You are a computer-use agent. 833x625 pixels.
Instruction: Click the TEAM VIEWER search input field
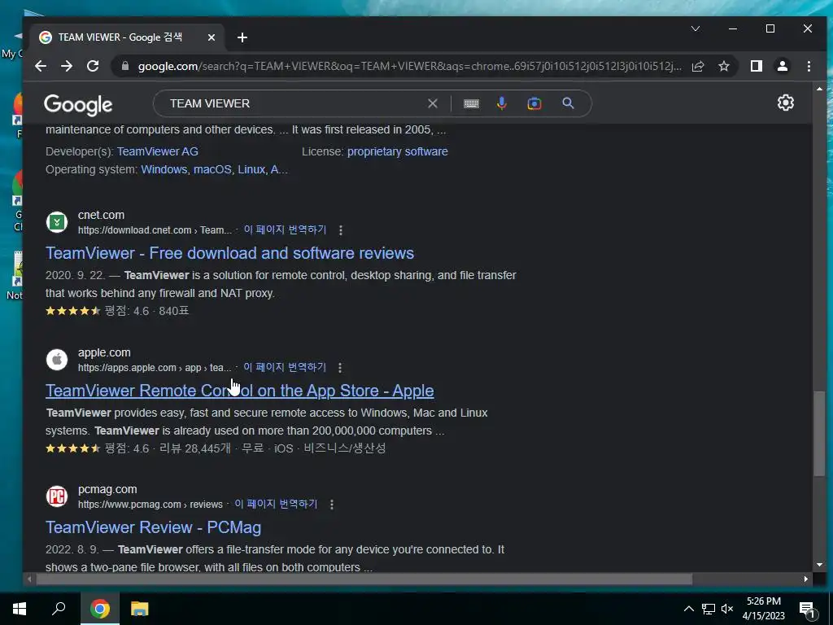pos(292,103)
